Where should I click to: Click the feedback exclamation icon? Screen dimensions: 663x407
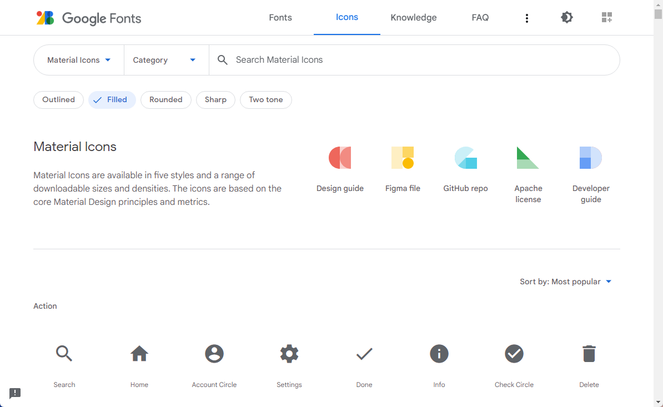[x=15, y=393]
